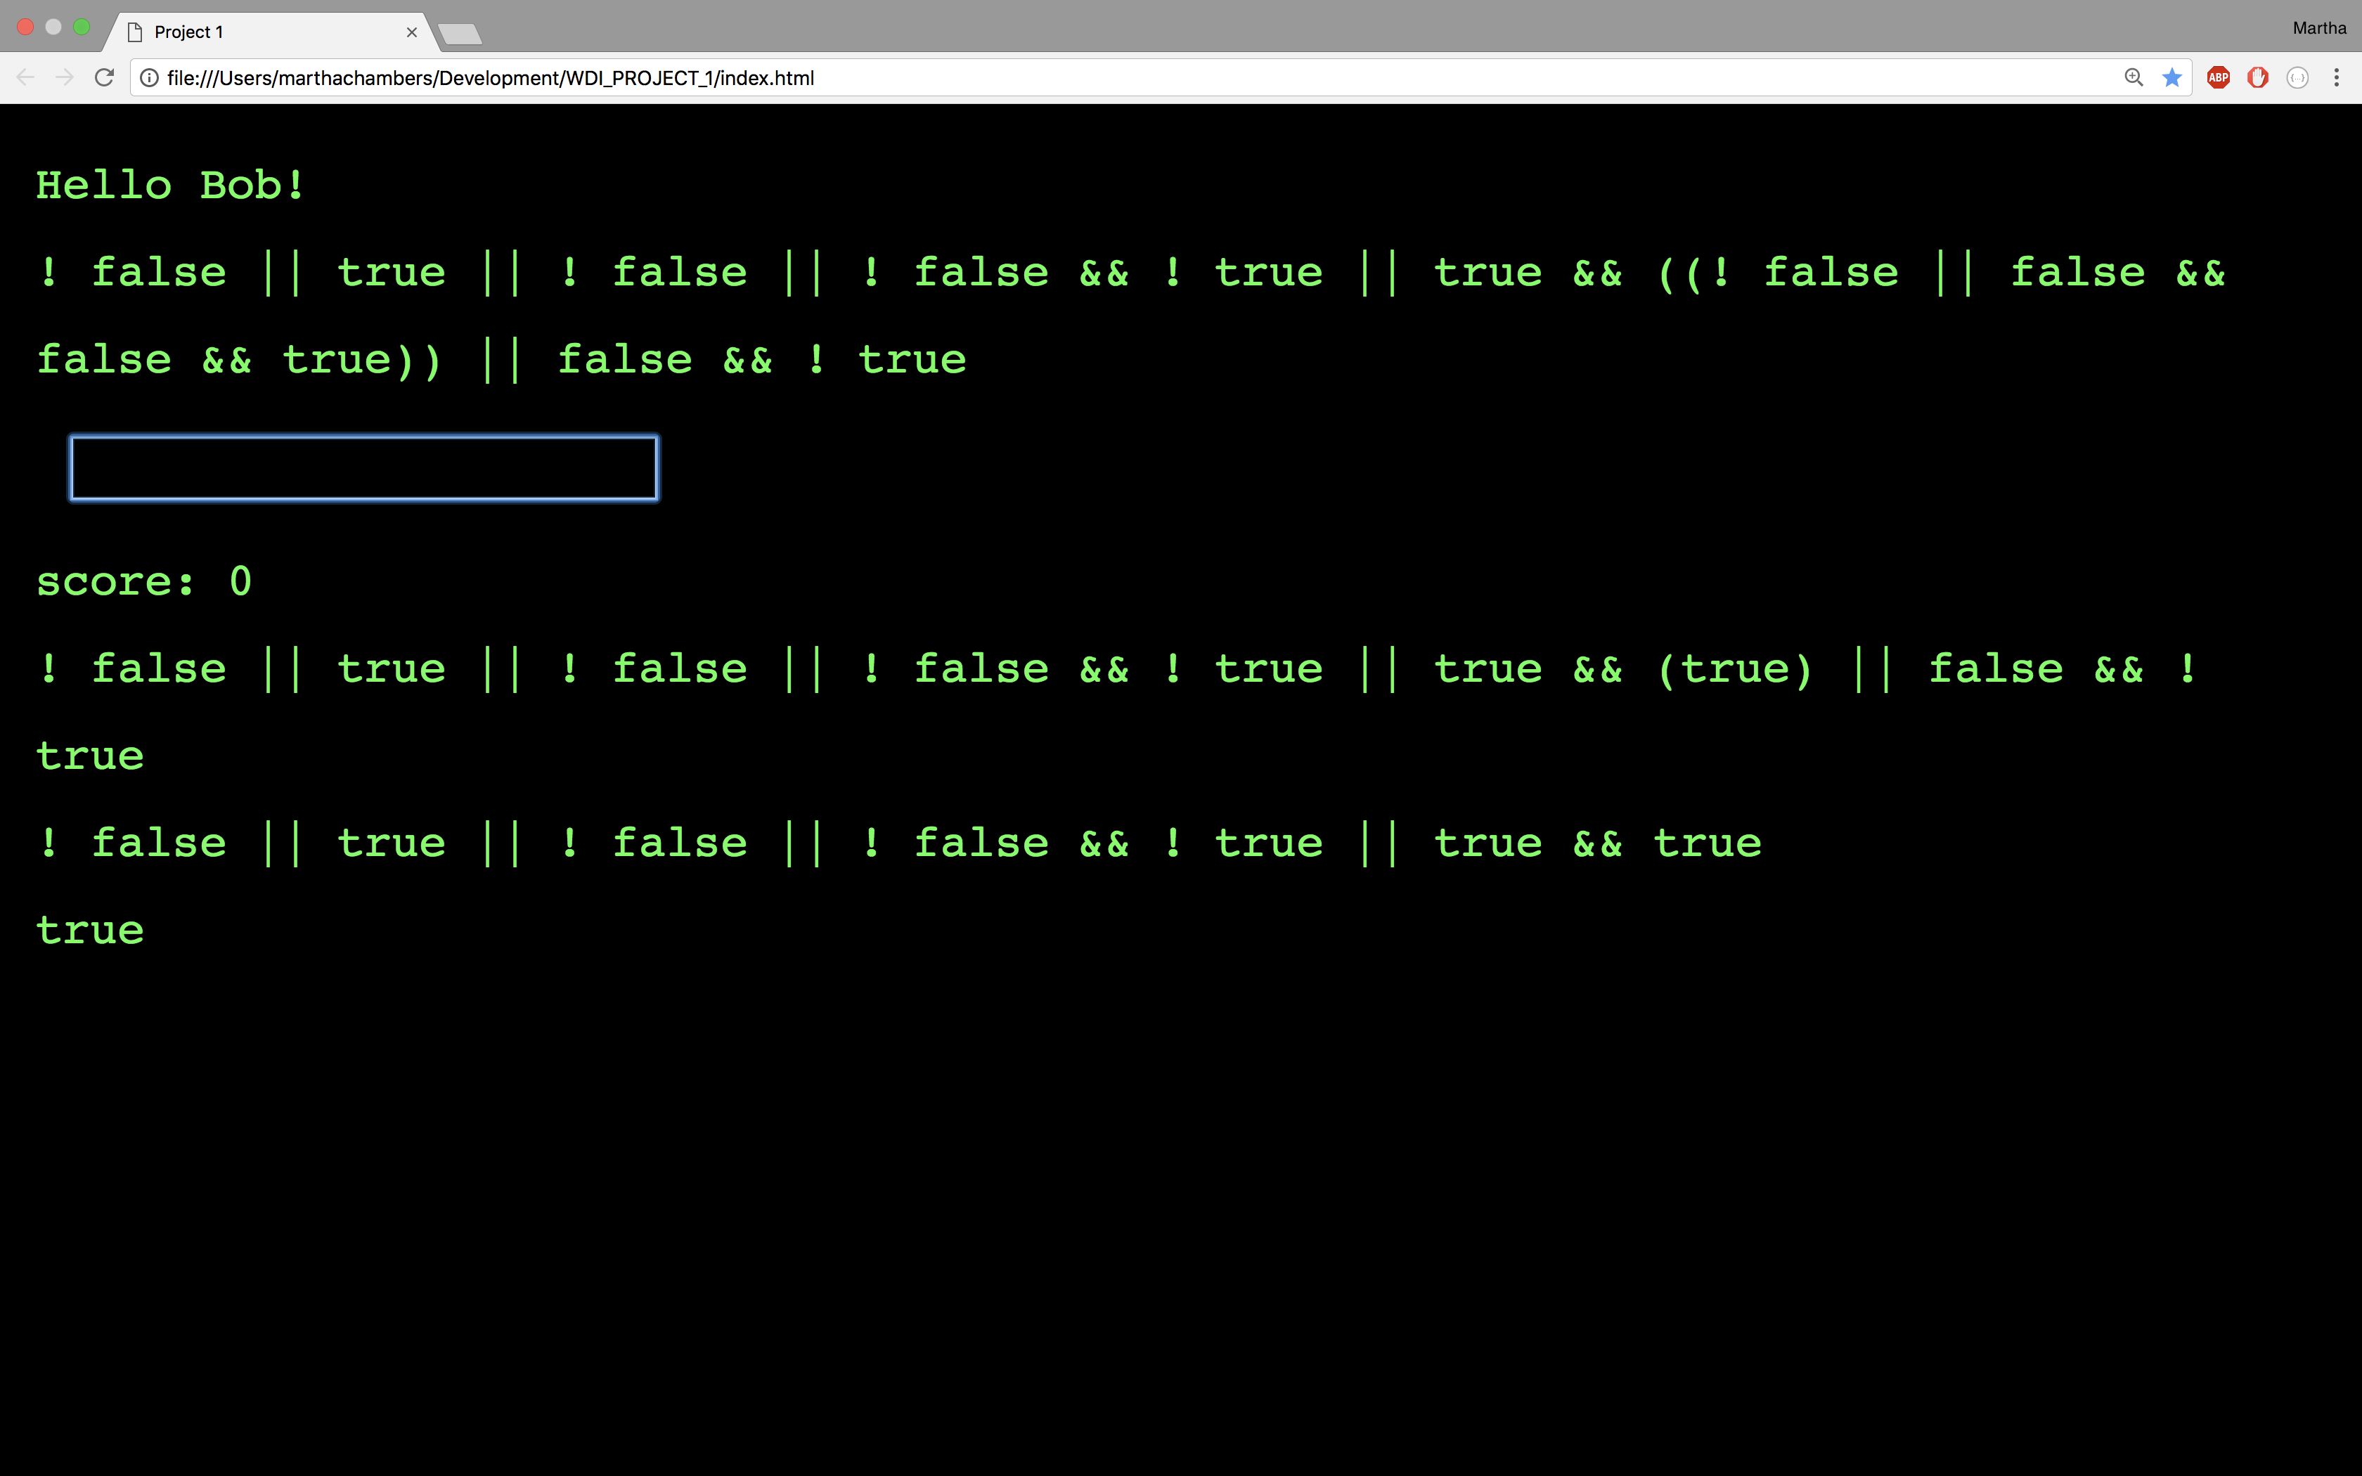Focus the answer input box
This screenshot has width=2362, height=1476.
click(x=363, y=469)
